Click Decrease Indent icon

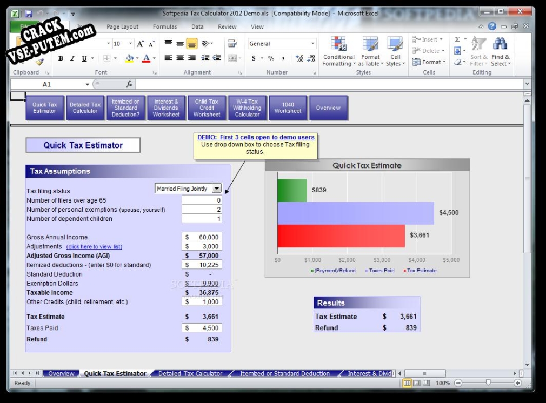205,58
